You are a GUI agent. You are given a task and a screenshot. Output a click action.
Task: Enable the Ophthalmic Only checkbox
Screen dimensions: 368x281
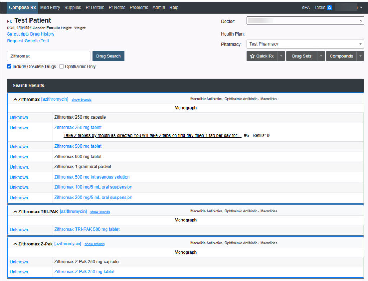click(x=61, y=66)
